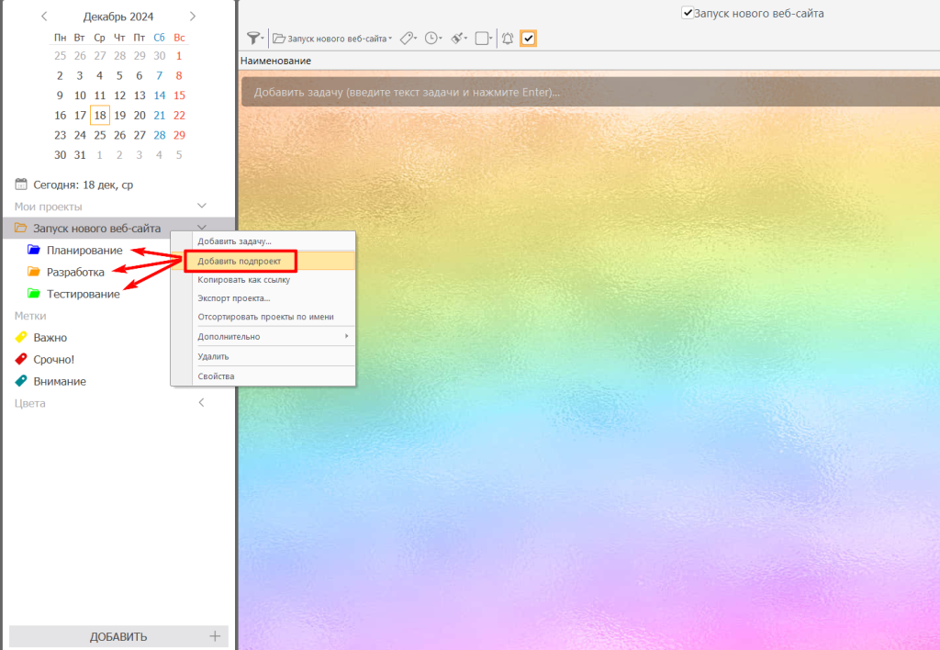Click the bell reminder icon in toolbar

tap(508, 39)
